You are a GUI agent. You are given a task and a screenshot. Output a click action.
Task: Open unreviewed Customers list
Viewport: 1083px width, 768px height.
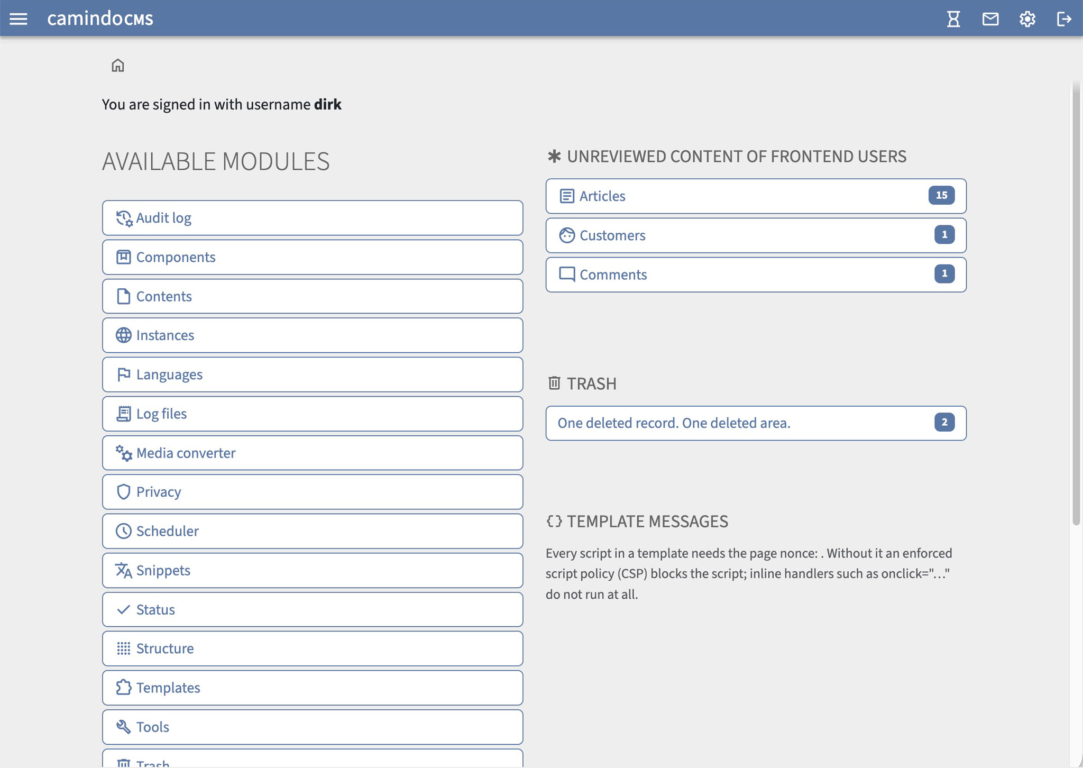(x=756, y=235)
